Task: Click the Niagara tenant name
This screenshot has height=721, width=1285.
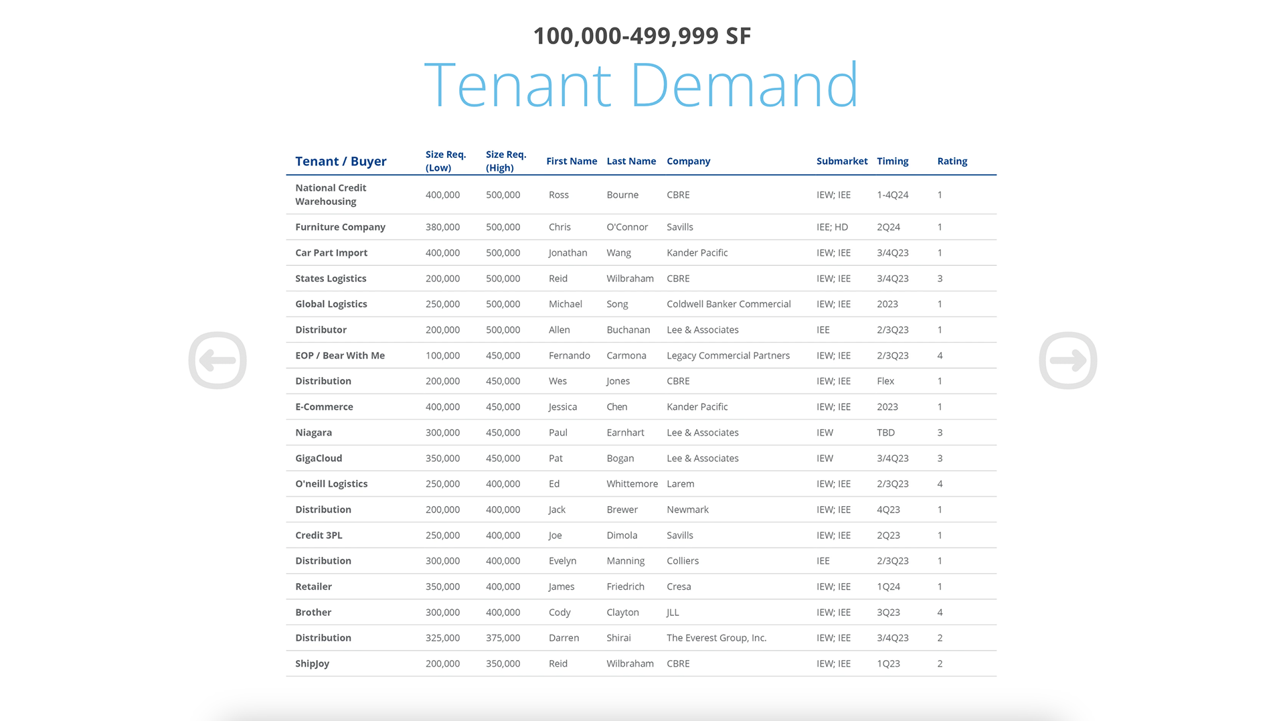Action: point(313,432)
